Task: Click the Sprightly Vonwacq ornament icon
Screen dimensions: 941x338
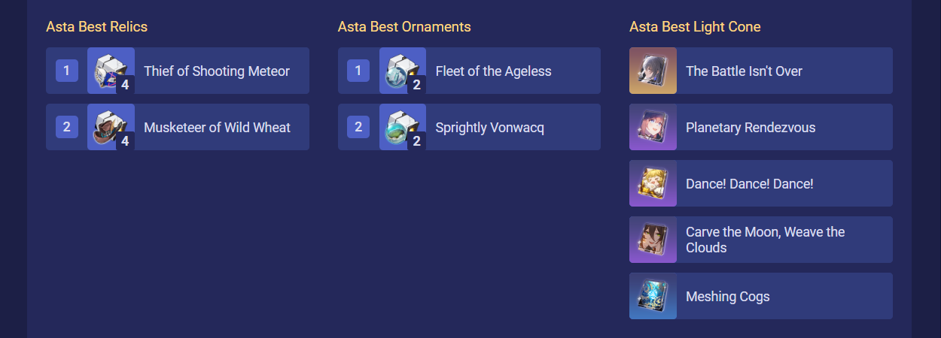Action: pos(403,127)
